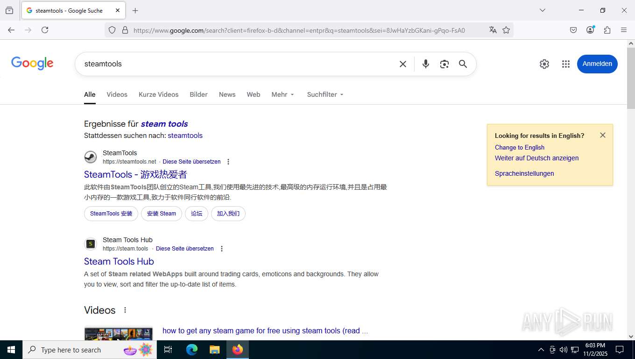Launch Microsoft Edge from taskbar
This screenshot has width=635, height=359.
pyautogui.click(x=191, y=350)
